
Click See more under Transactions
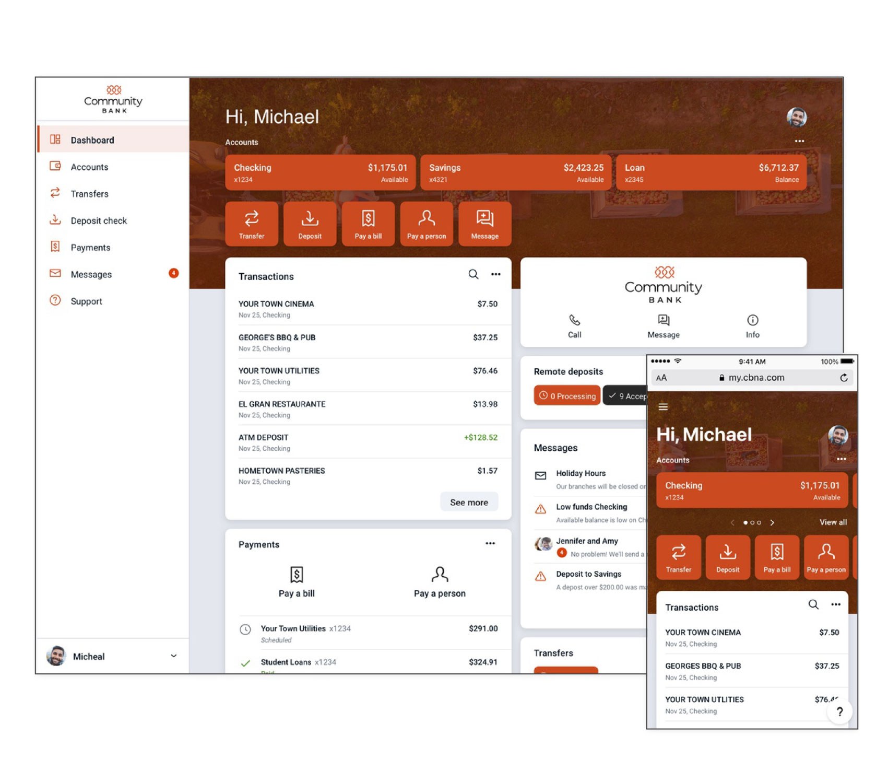469,502
